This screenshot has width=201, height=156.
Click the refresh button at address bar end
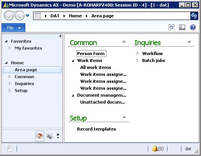point(194,16)
